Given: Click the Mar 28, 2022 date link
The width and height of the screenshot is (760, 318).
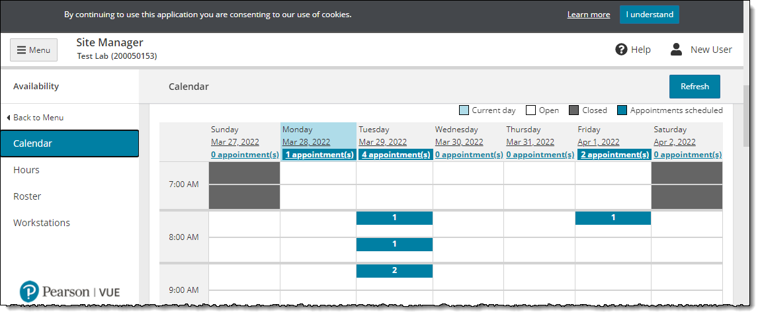Looking at the screenshot, I should (306, 142).
